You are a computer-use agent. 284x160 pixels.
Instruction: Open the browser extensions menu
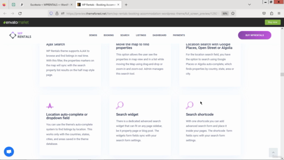(x=272, y=13)
